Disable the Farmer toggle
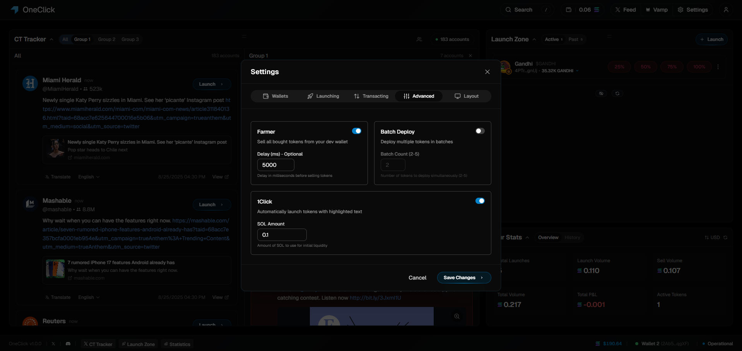This screenshot has width=742, height=351. coord(357,131)
